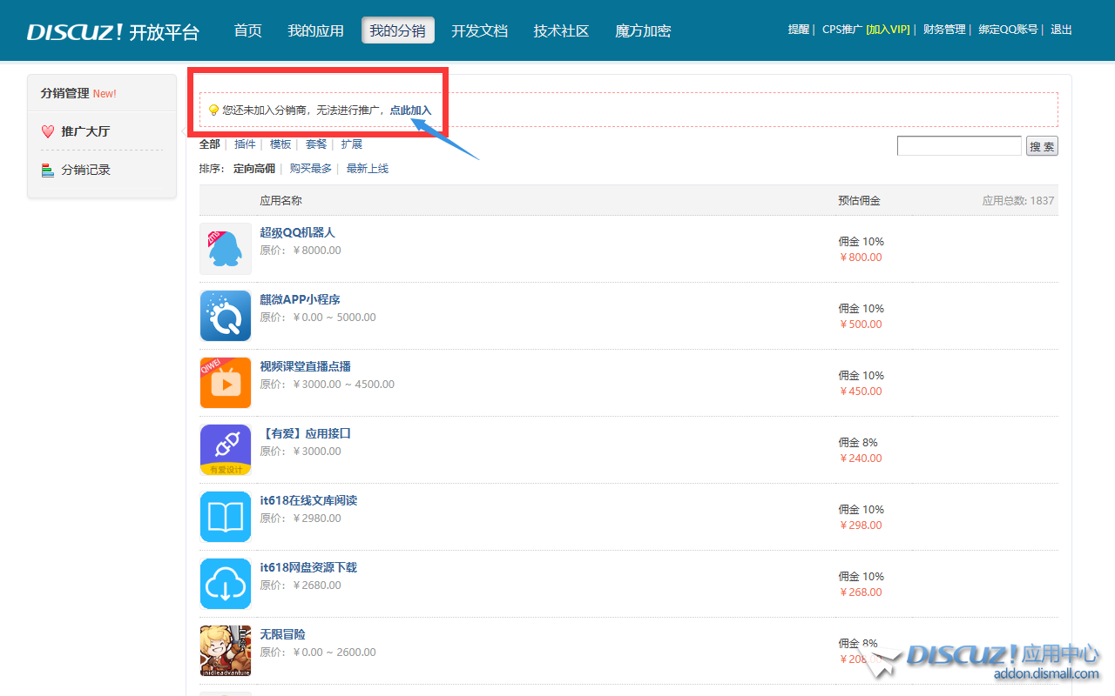Click the it618在线文库阅读 book icon
The width and height of the screenshot is (1115, 696).
(226, 517)
